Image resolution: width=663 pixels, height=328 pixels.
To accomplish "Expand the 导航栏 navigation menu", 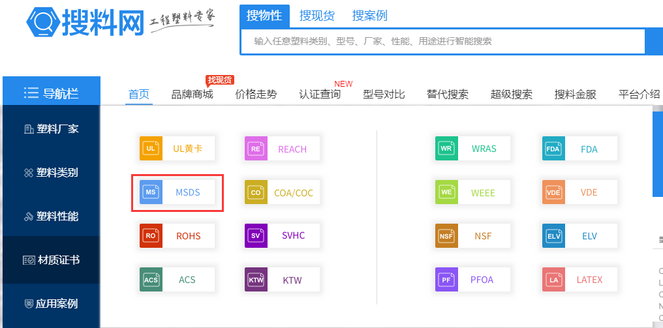I will pyautogui.click(x=51, y=93).
